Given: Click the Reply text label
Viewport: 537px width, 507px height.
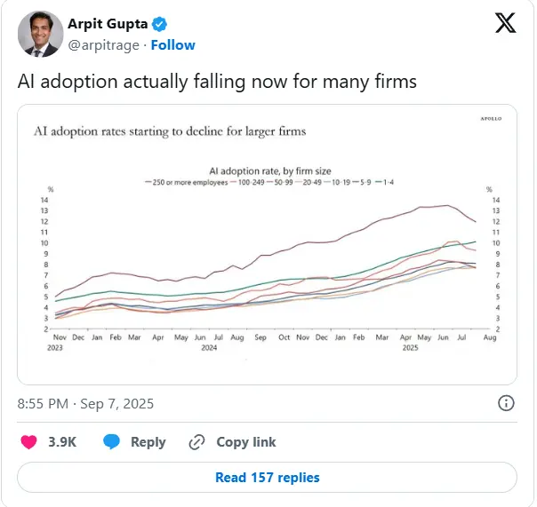Looking at the screenshot, I should (x=148, y=442).
